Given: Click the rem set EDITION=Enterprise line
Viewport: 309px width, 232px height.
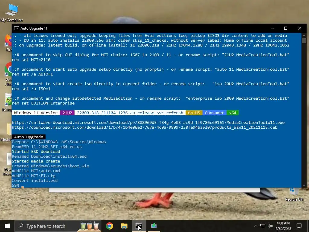Looking at the screenshot, I should (43, 103).
